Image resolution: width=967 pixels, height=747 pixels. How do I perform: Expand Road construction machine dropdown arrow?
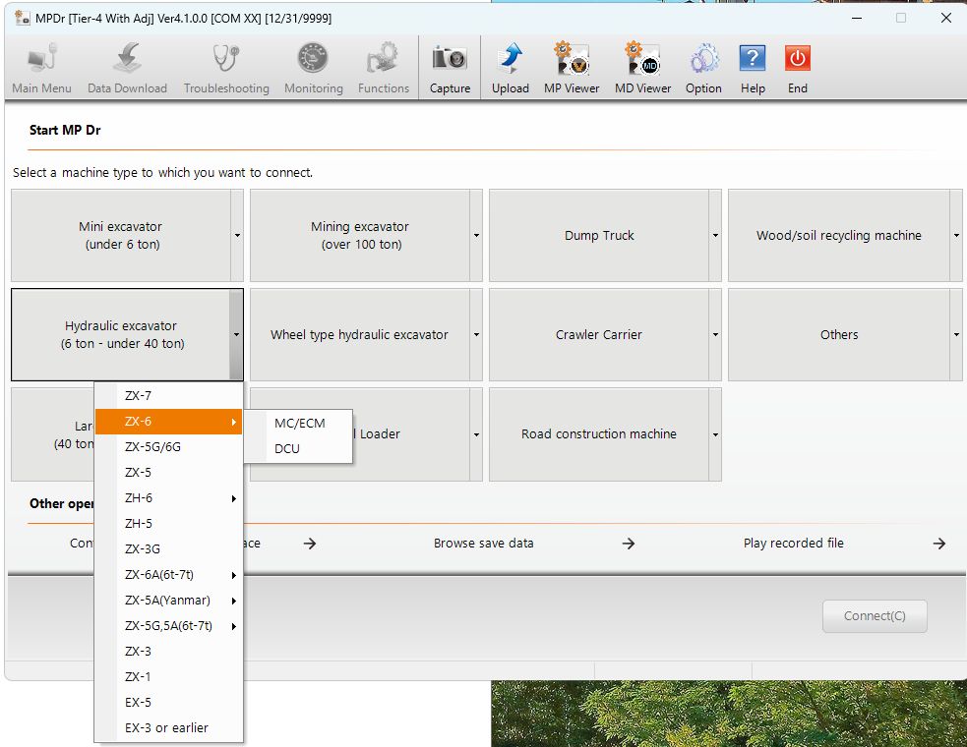[x=715, y=433]
